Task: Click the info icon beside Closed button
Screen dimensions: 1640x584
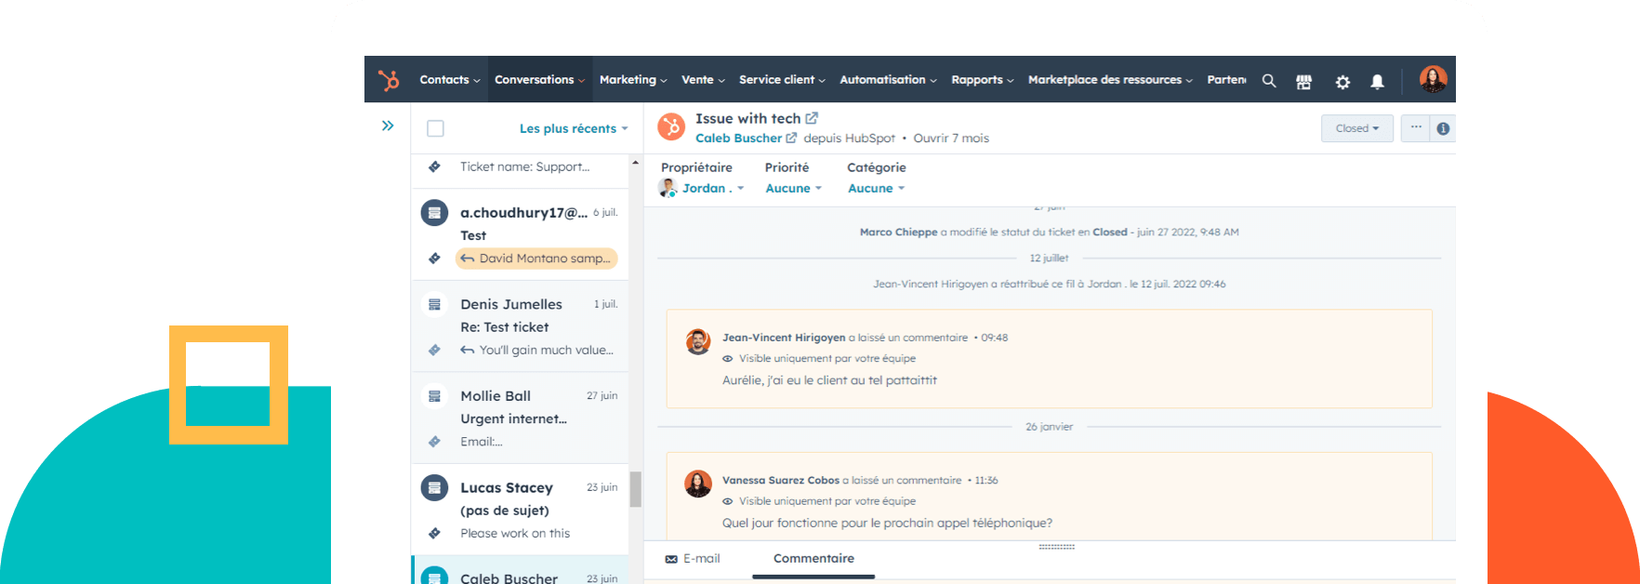Action: click(1443, 128)
